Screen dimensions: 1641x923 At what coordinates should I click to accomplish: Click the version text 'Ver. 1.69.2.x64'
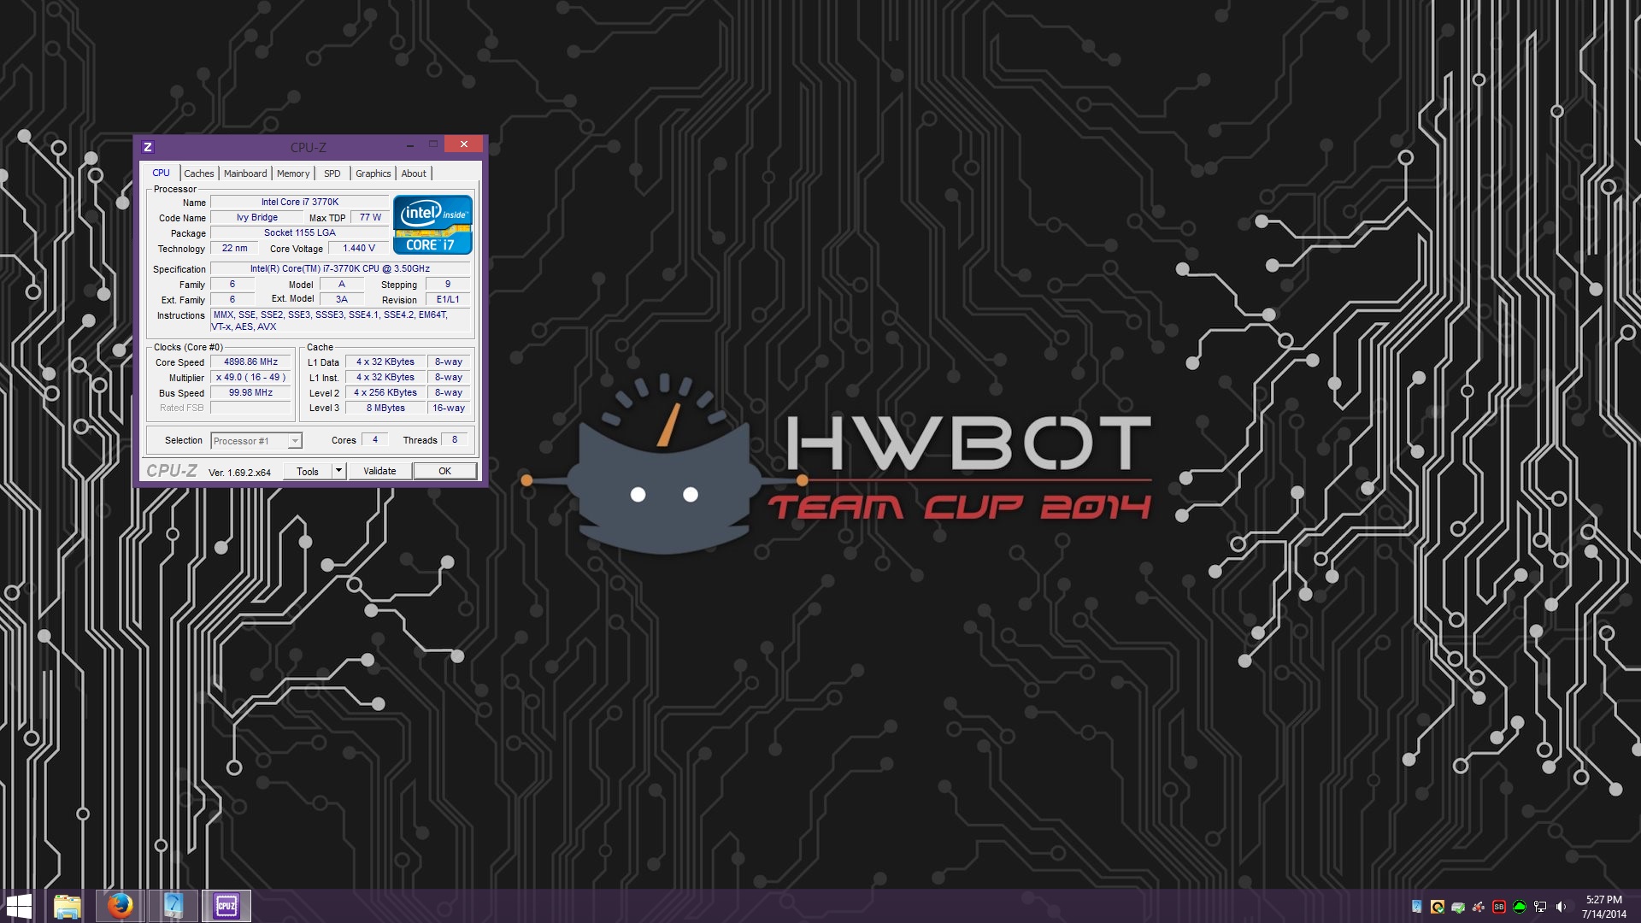pos(239,473)
